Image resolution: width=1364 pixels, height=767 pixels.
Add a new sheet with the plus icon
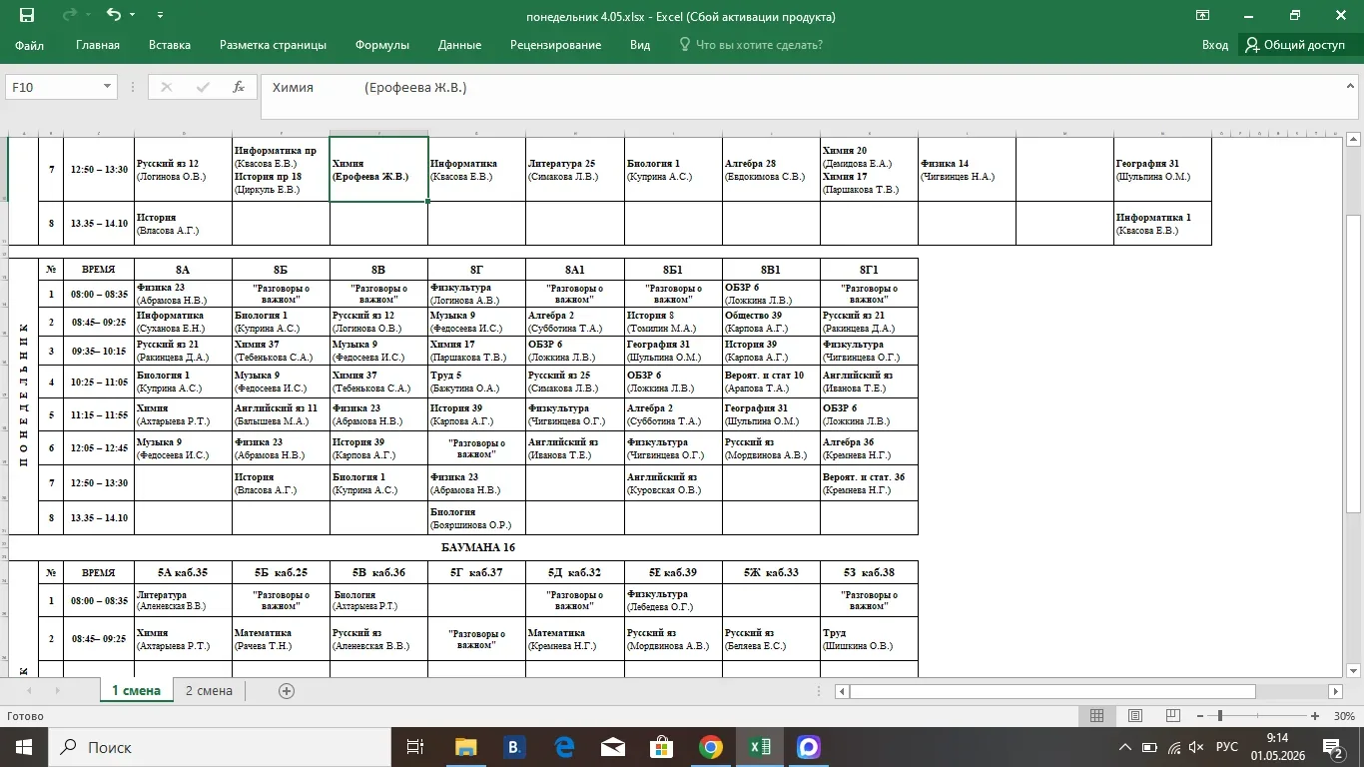[x=287, y=691]
